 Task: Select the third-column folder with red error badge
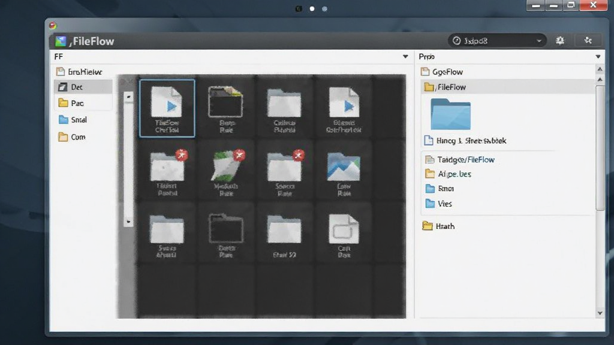tap(285, 171)
